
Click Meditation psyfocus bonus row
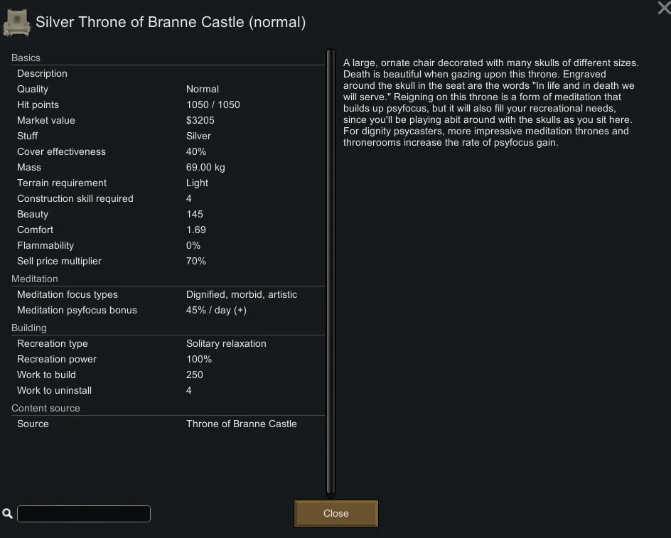tap(168, 310)
